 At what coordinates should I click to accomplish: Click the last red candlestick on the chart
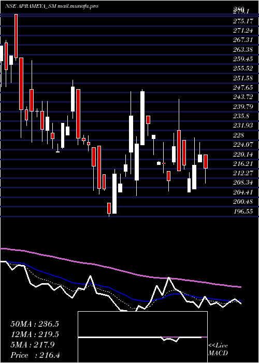coord(205,161)
